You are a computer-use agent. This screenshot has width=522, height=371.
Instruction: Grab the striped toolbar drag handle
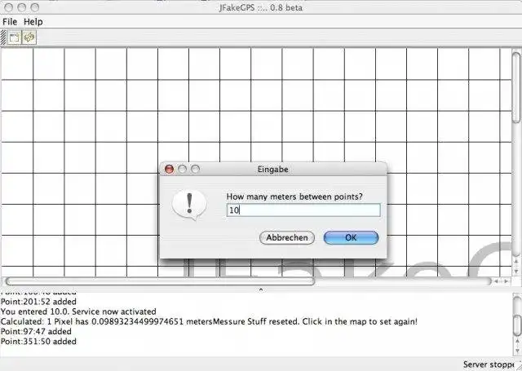coord(3,38)
